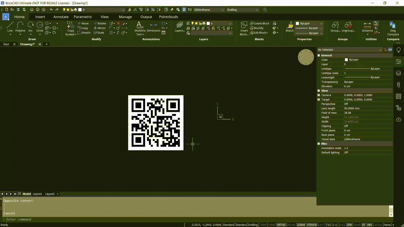Image resolution: width=404 pixels, height=227 pixels.
Task: Click the white color swatch in Properties Color row
Action: pyautogui.click(x=346, y=60)
